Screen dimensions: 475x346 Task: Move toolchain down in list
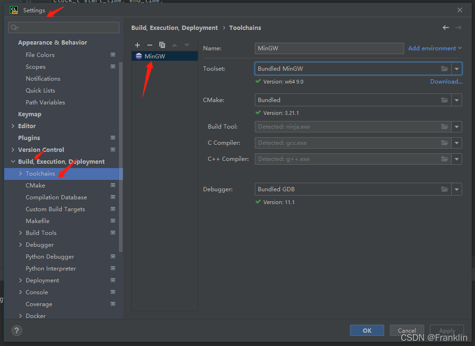pos(187,45)
